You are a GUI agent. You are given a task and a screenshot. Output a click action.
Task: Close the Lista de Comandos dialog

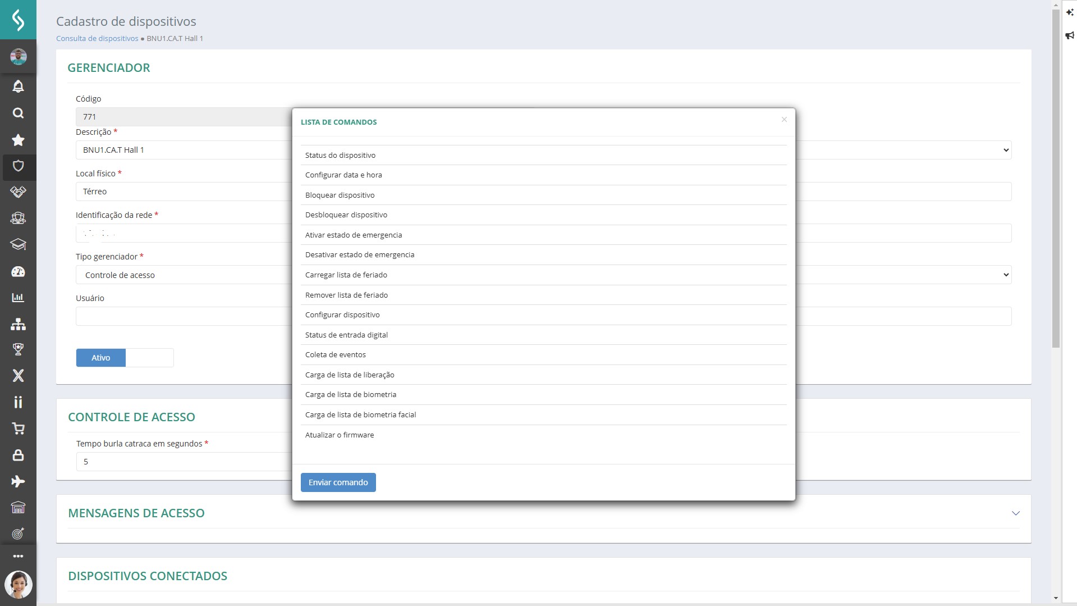pos(784,120)
